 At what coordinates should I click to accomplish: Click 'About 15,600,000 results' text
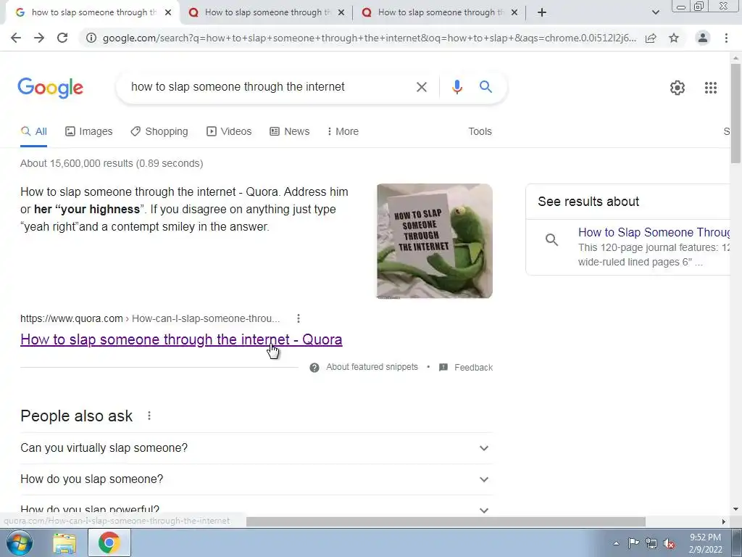[111, 163]
